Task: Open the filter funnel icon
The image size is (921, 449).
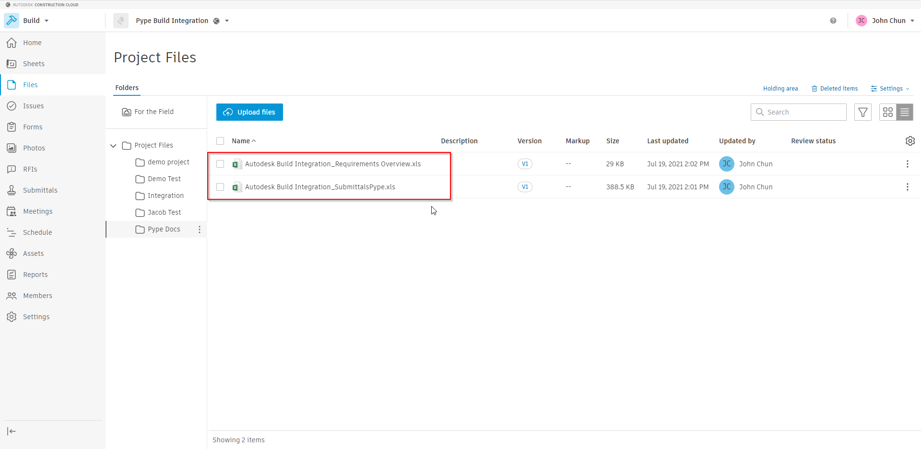Action: pos(863,112)
